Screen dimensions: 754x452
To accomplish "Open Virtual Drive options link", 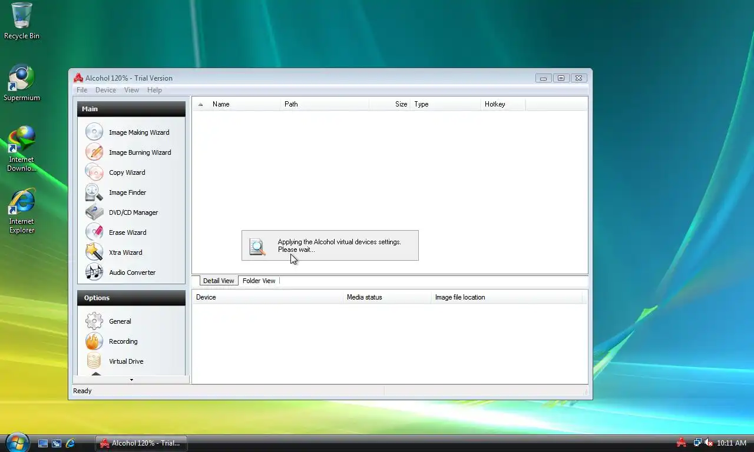I will point(126,361).
